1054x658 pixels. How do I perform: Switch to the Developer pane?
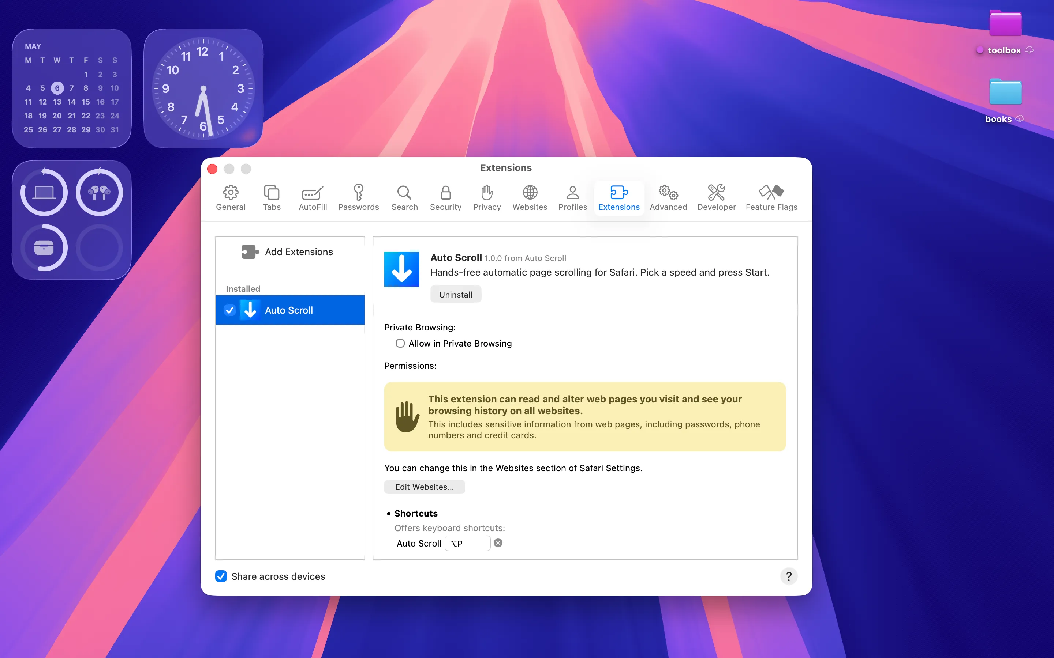tap(716, 197)
